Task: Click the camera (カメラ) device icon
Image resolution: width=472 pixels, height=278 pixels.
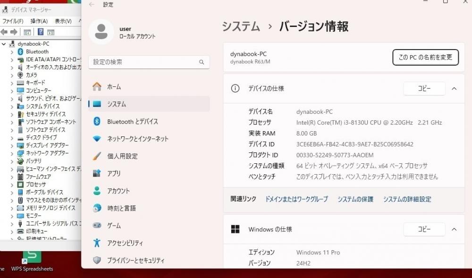Action: 20,75
